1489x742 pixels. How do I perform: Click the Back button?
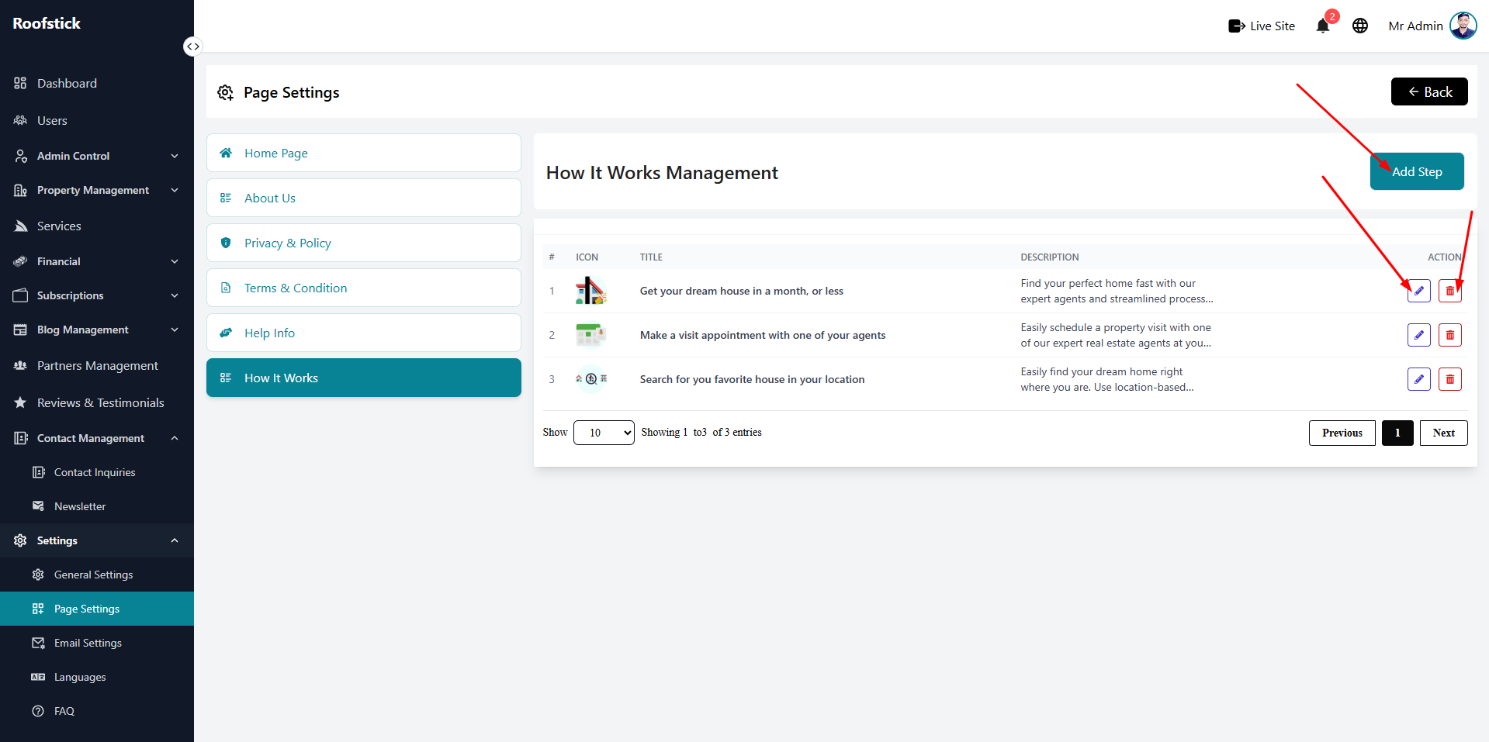[x=1429, y=91]
